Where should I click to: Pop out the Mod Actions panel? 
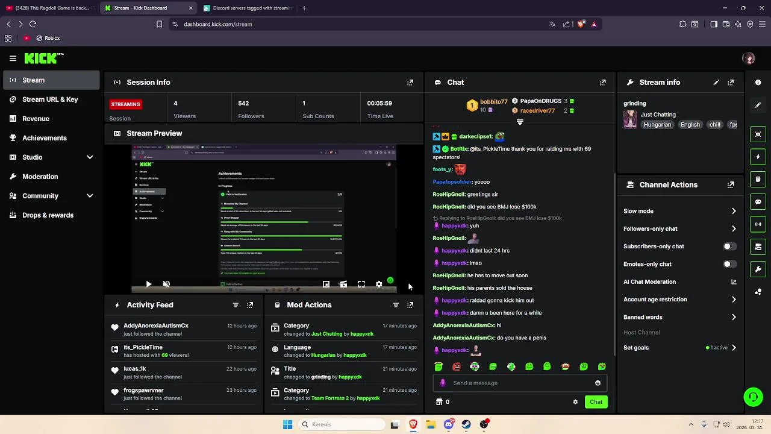click(x=410, y=305)
